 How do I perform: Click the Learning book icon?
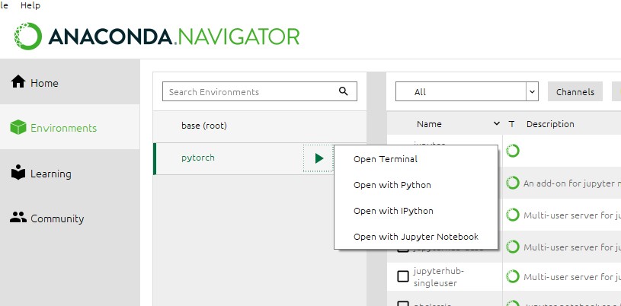(18, 172)
